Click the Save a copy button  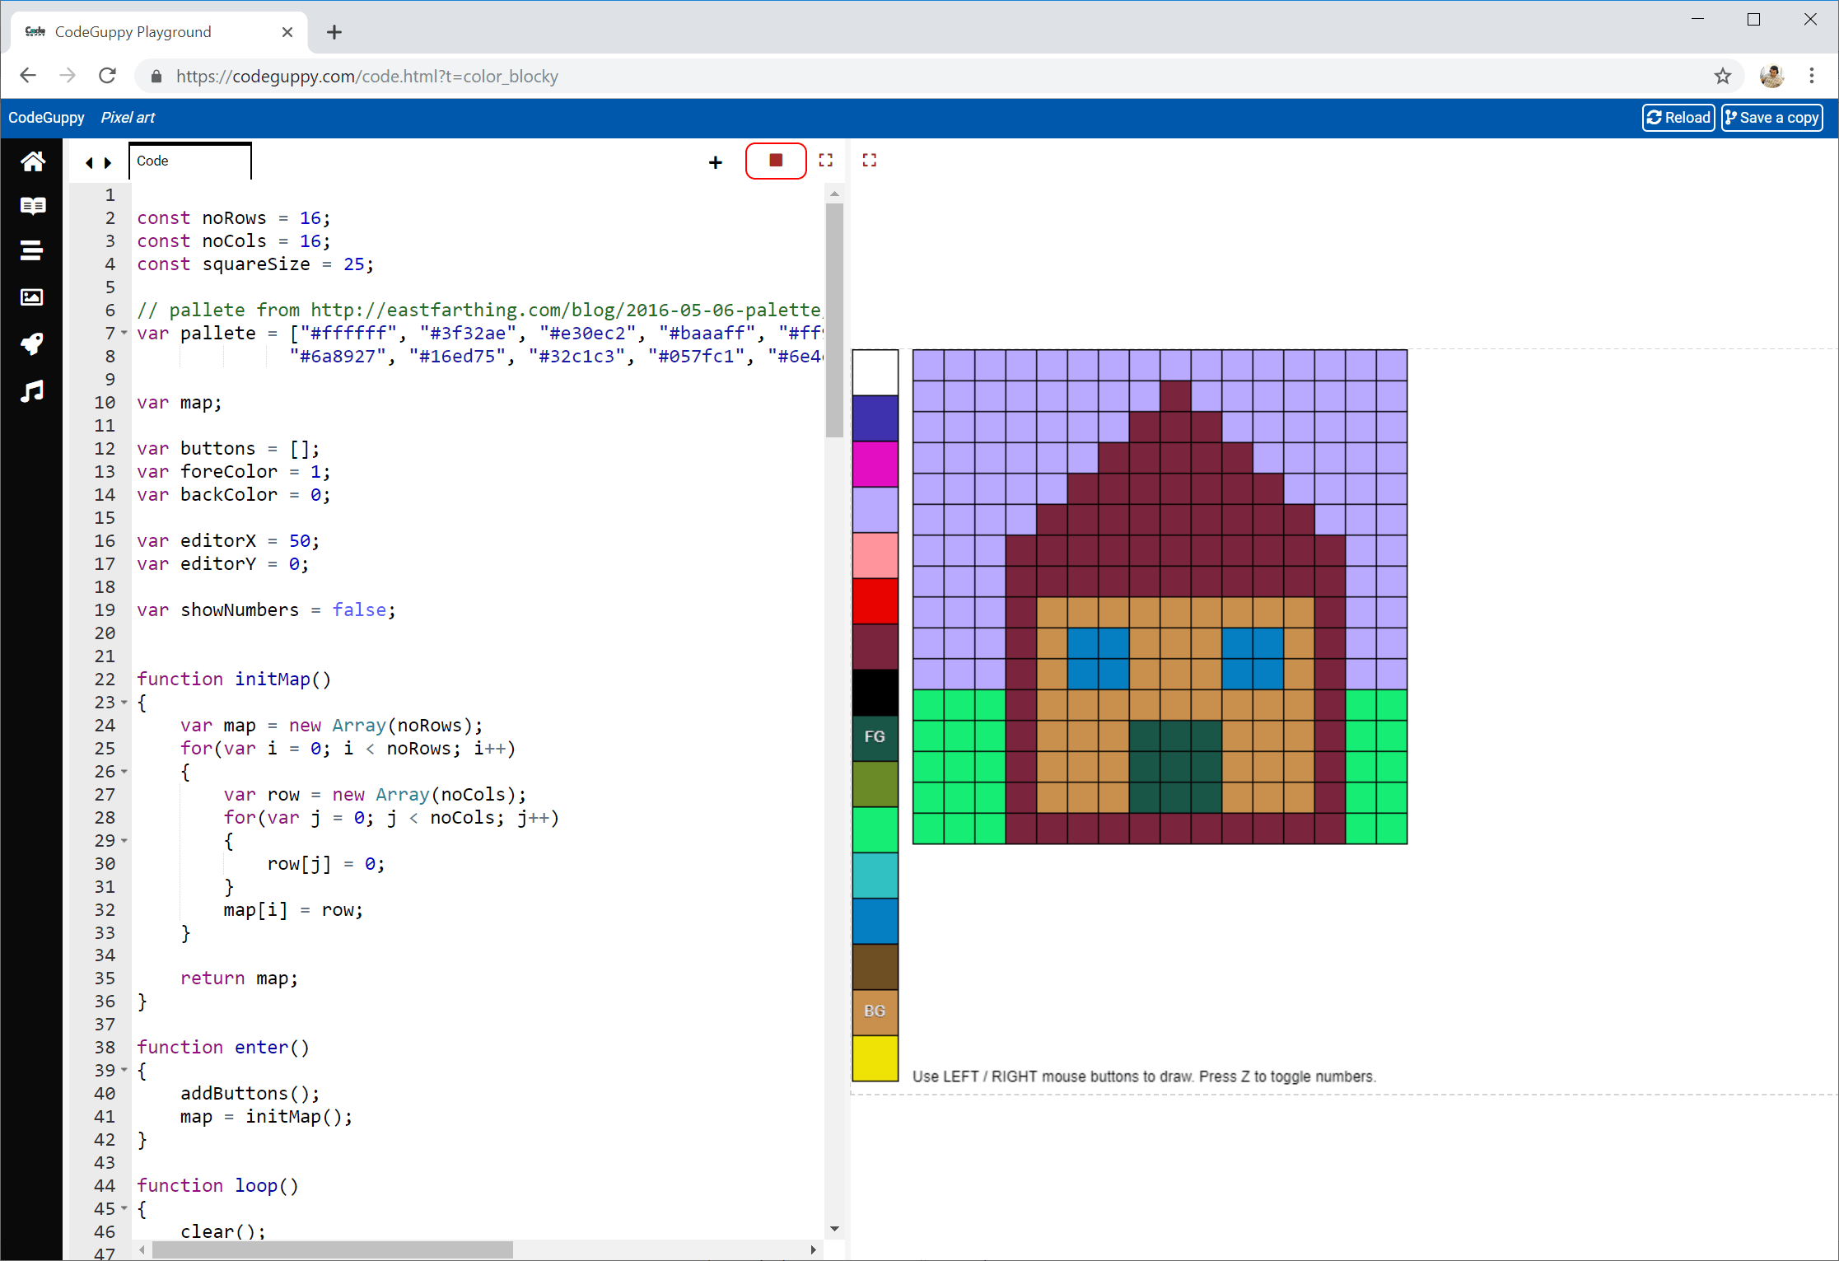click(1771, 117)
